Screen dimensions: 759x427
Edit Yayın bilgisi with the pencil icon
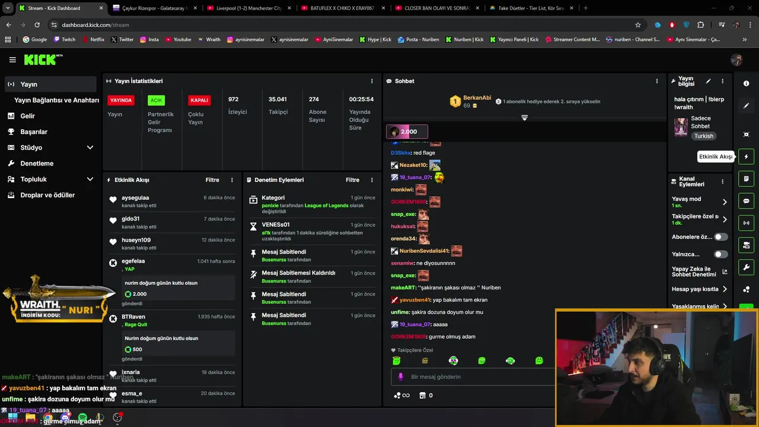click(x=708, y=81)
